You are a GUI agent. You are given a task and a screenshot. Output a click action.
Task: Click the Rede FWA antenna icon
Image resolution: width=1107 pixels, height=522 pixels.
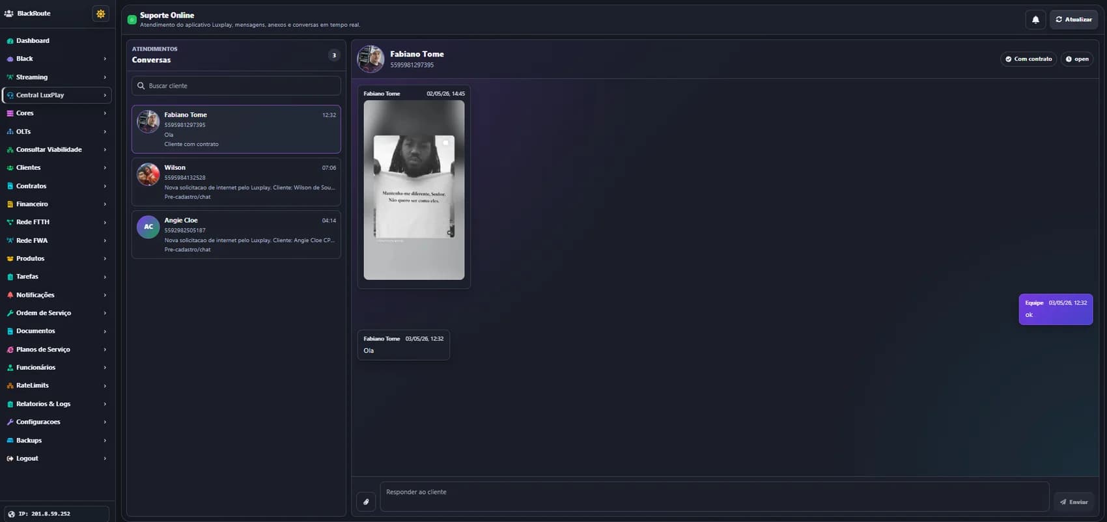pos(10,241)
